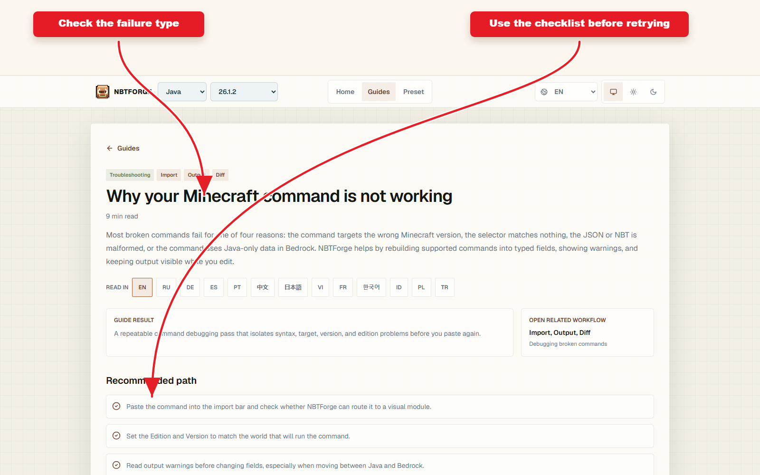The height and width of the screenshot is (475, 760).
Task: Read the guide in 中文
Action: coord(263,287)
